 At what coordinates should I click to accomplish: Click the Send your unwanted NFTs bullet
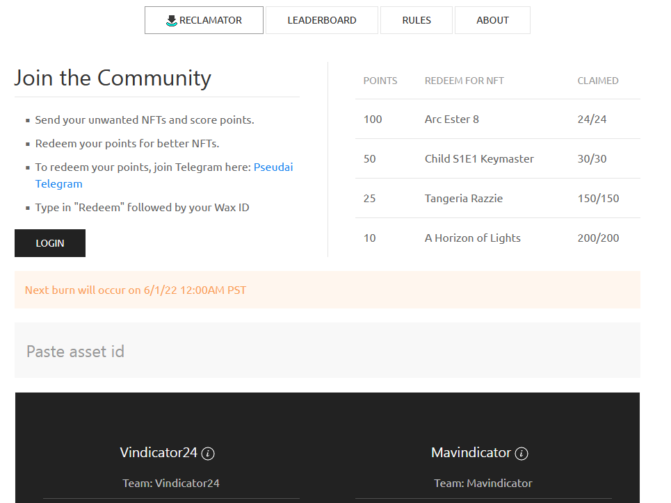coord(145,119)
